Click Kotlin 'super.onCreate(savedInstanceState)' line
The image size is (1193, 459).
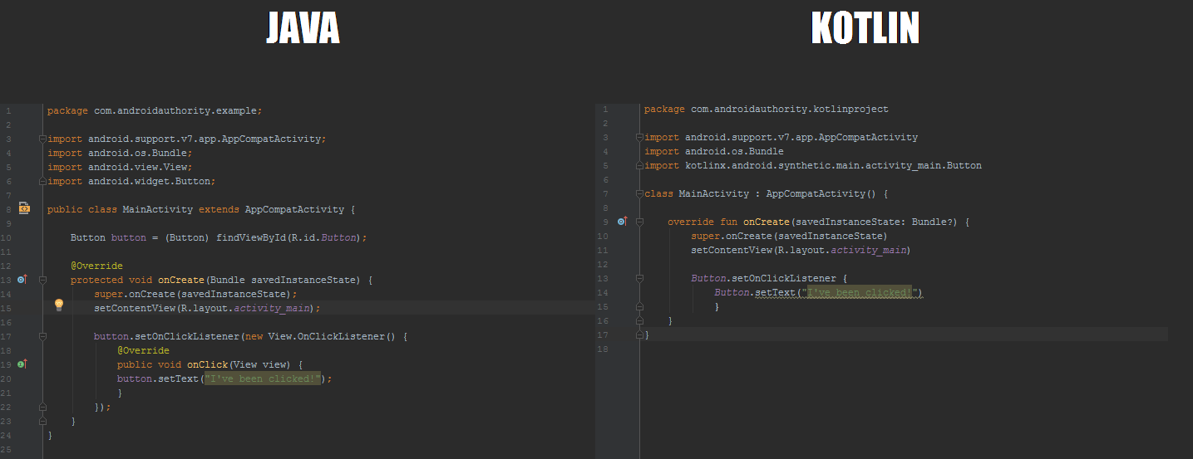[x=790, y=236]
